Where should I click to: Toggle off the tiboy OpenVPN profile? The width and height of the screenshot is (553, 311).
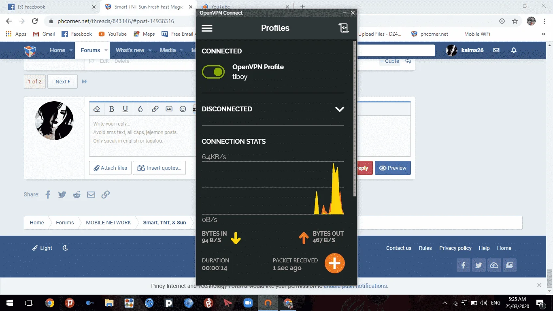(x=213, y=72)
